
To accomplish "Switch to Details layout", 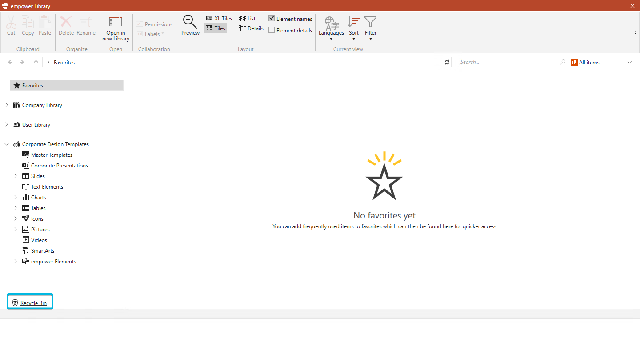I will tap(251, 28).
